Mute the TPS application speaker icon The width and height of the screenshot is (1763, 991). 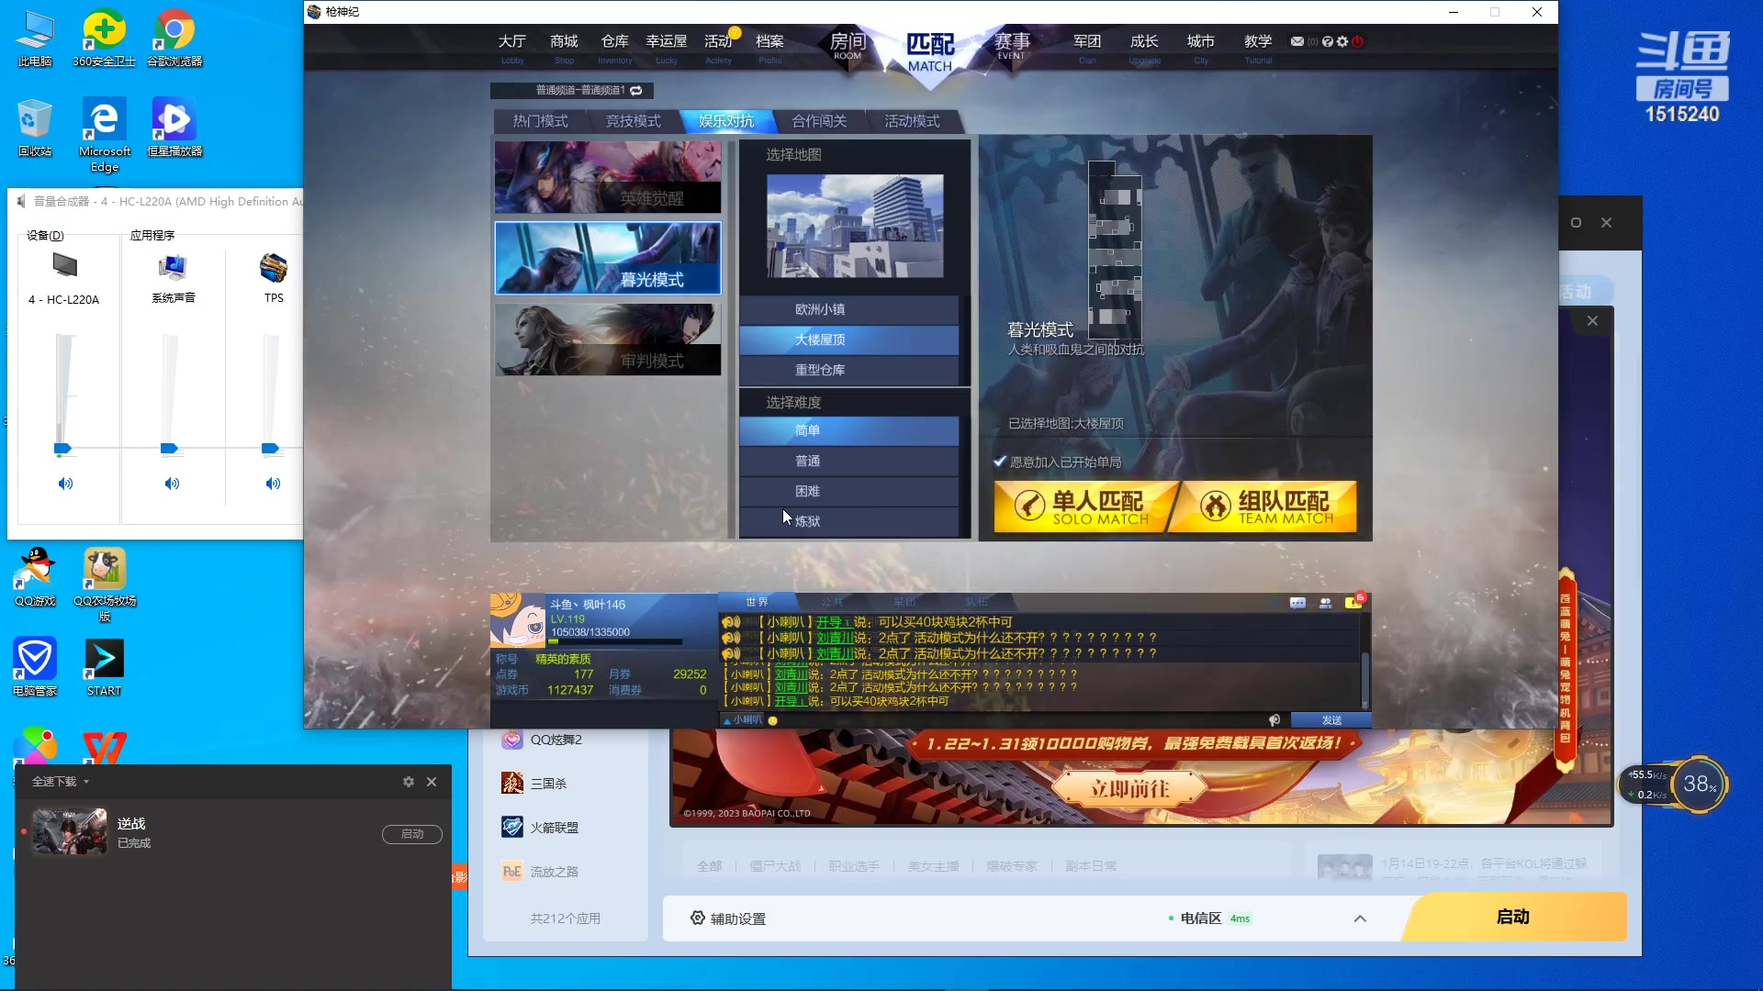(x=273, y=484)
